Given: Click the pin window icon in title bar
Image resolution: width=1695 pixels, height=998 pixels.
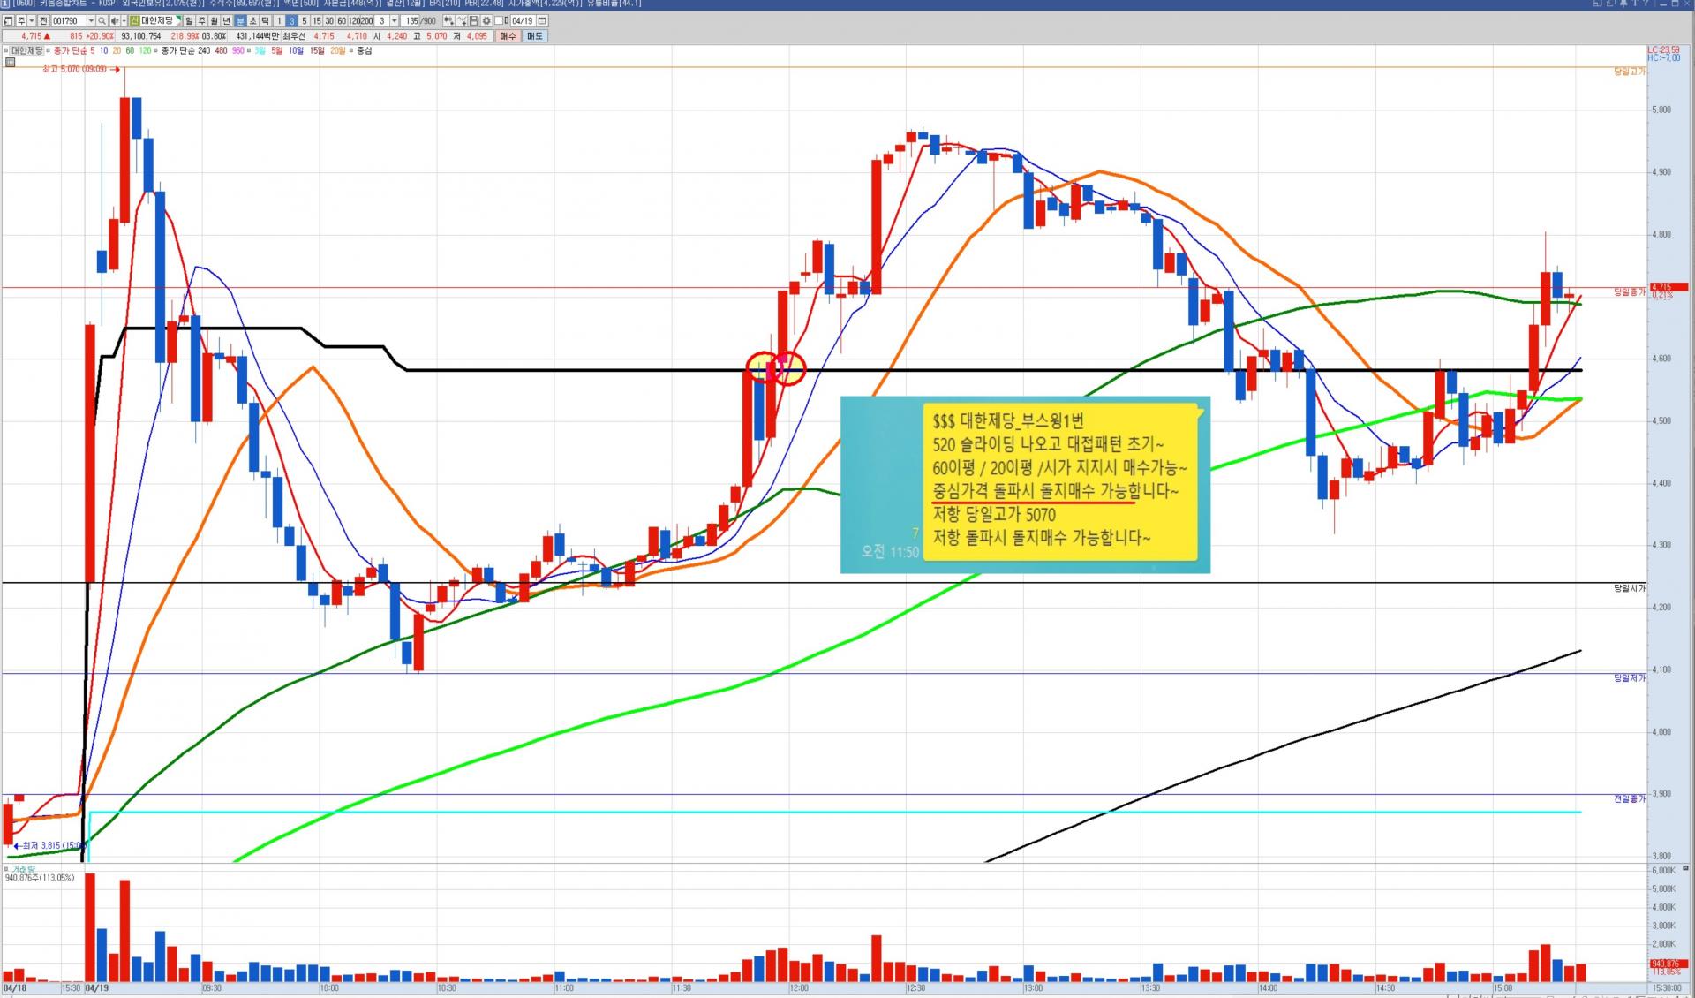Looking at the screenshot, I should pyautogui.click(x=1623, y=4).
